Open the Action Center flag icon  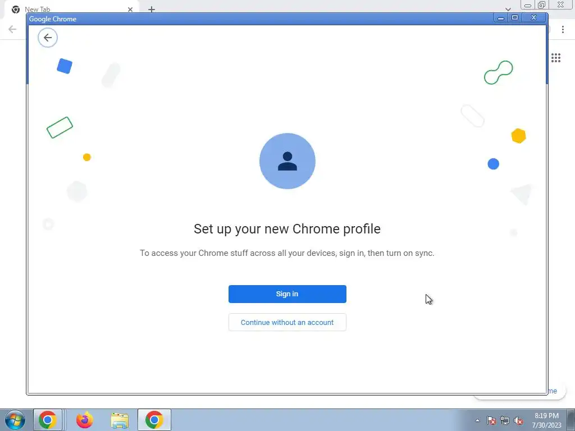(491, 420)
